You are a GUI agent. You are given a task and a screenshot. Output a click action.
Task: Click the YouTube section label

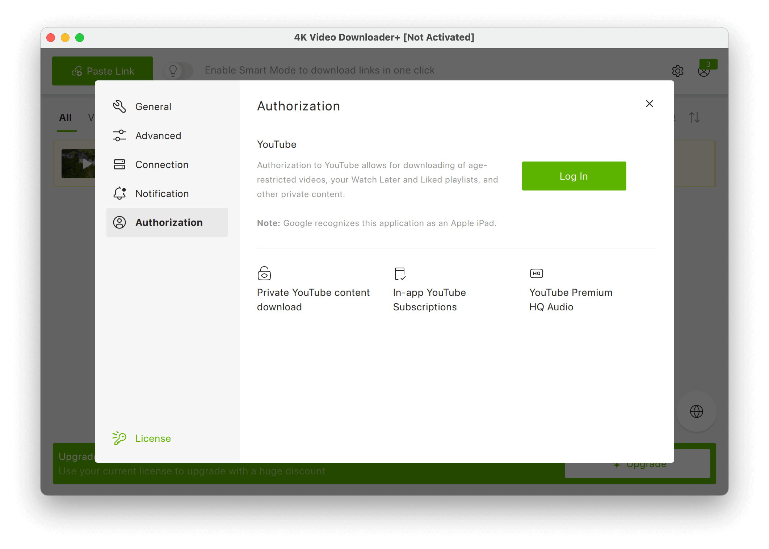click(277, 144)
